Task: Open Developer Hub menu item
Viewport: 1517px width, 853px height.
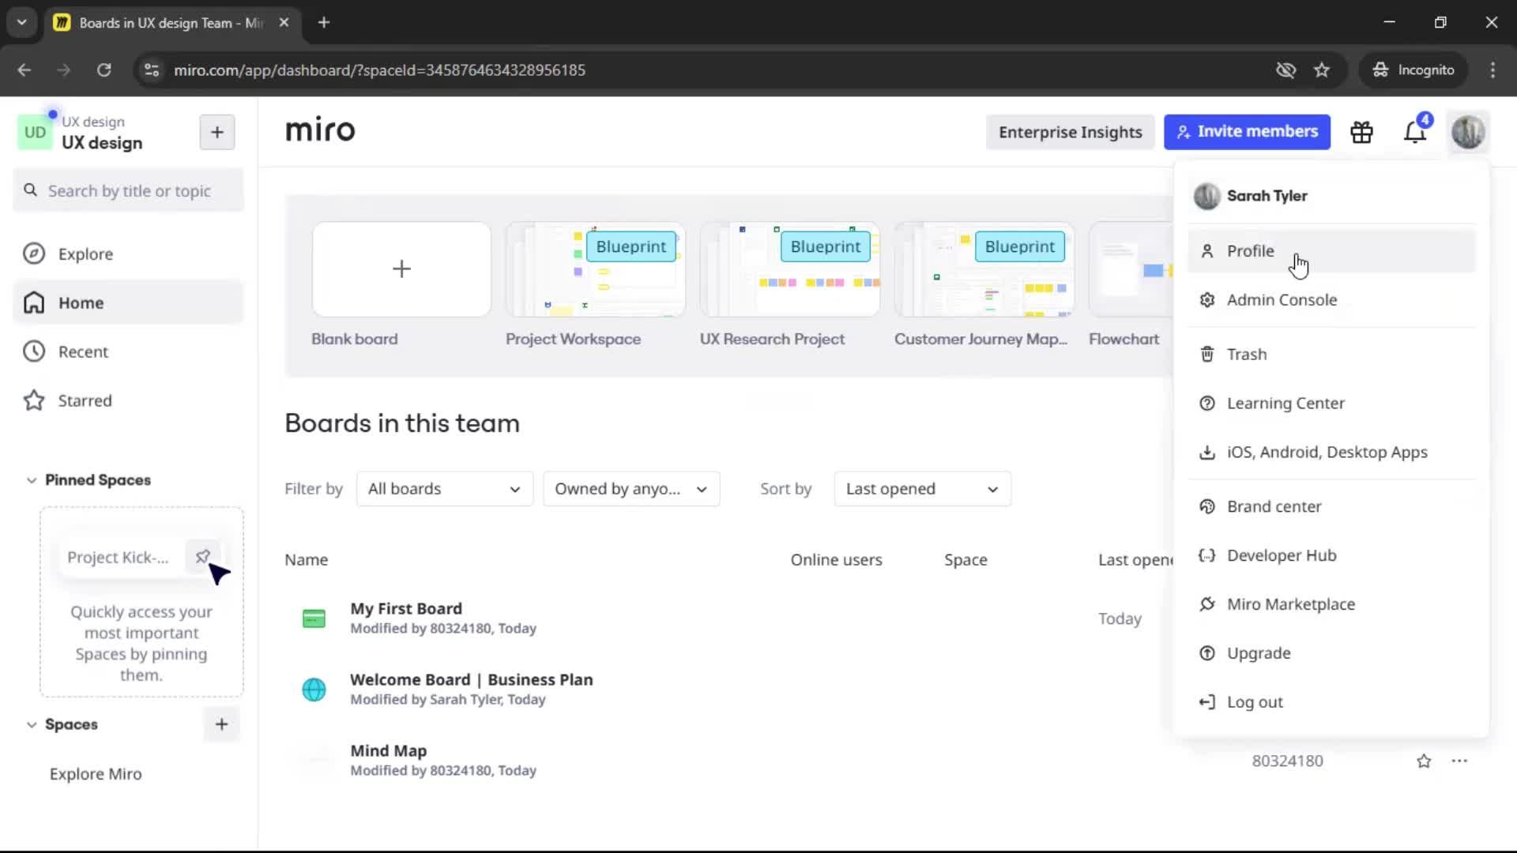Action: click(x=1331, y=556)
